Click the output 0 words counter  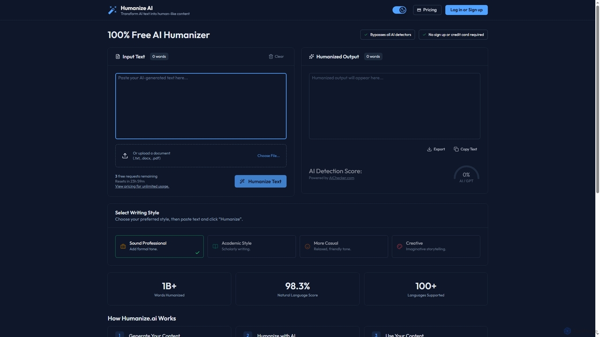(x=373, y=57)
